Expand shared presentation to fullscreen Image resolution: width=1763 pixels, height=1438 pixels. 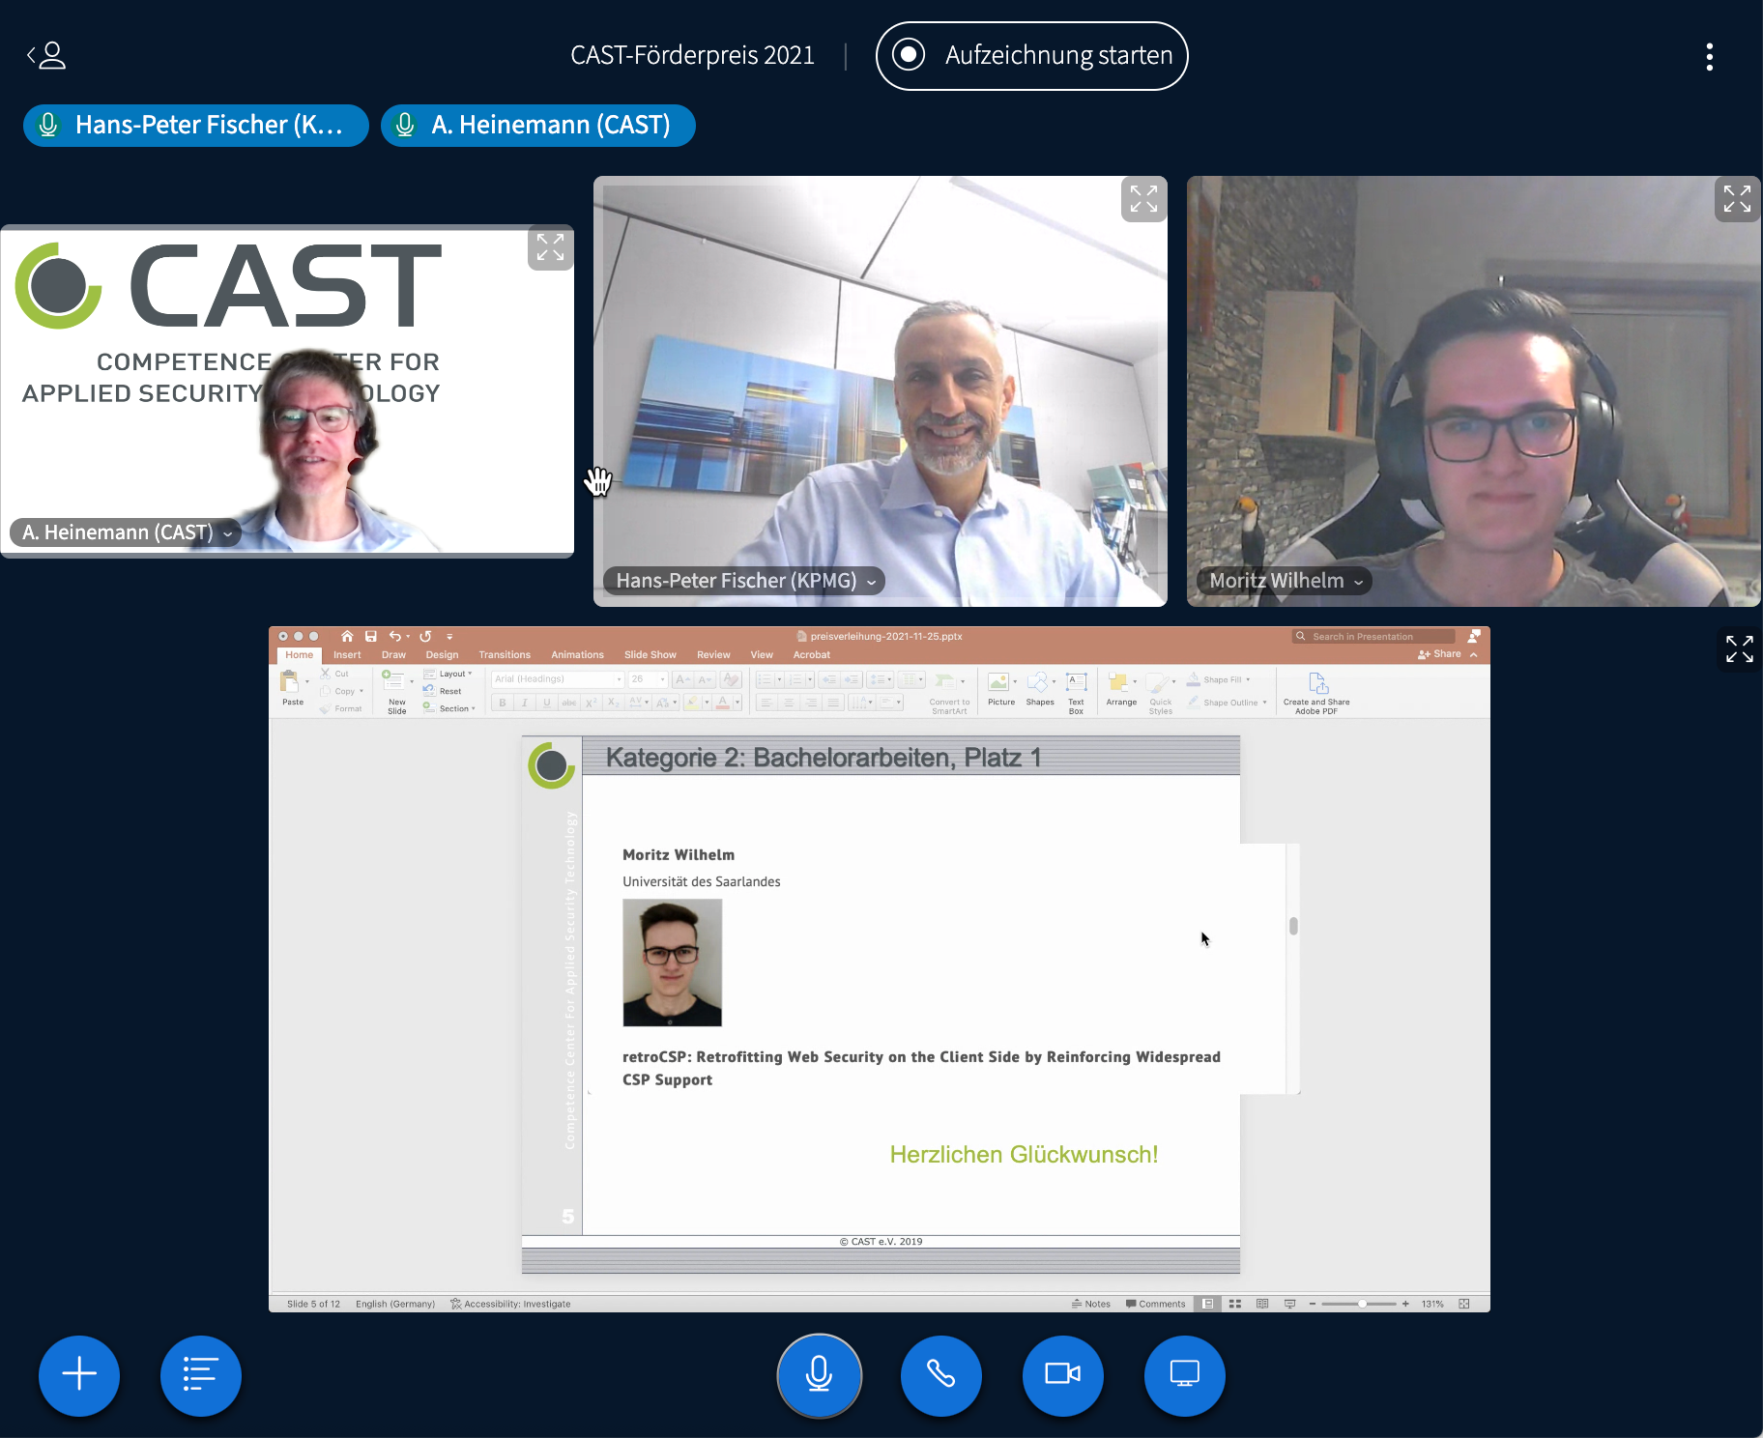(1739, 649)
